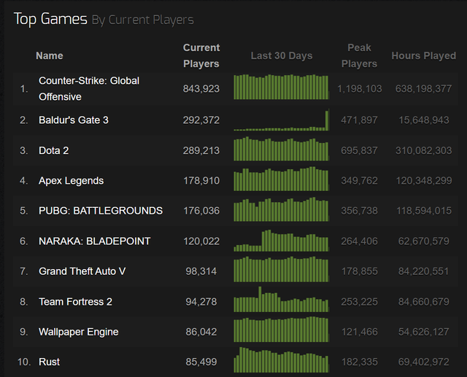
Task: Select hours played value 62,670,579
Action: pyautogui.click(x=423, y=241)
